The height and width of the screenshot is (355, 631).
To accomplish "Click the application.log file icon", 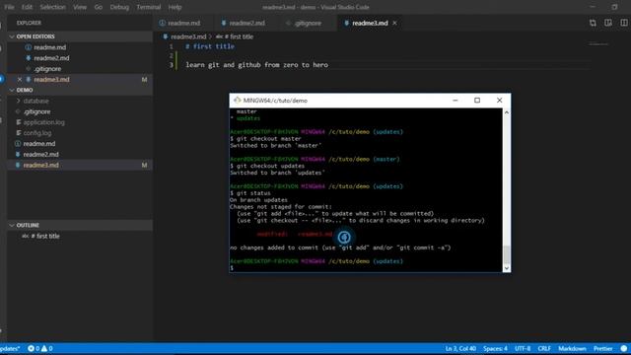I will coord(18,122).
